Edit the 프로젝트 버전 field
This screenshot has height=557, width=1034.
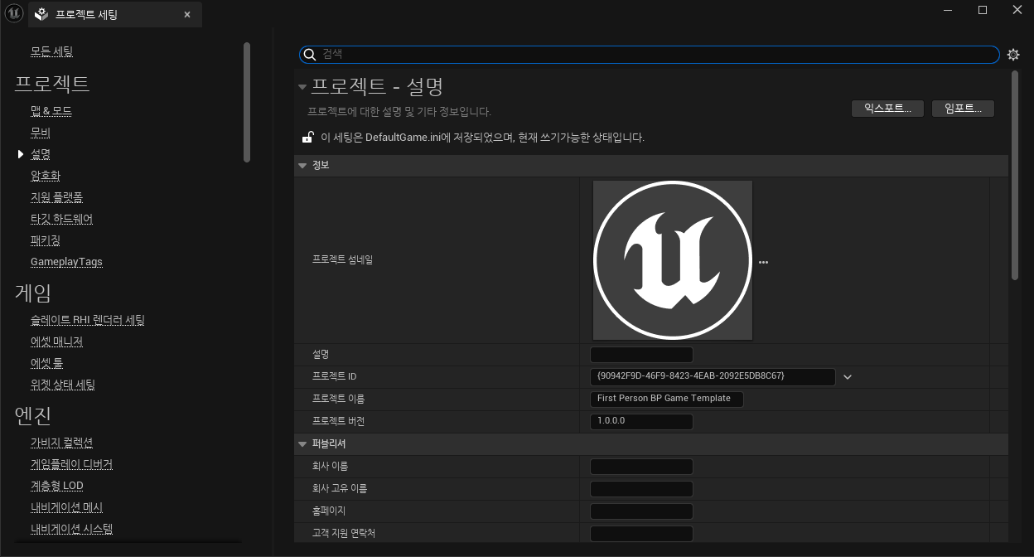coord(641,421)
